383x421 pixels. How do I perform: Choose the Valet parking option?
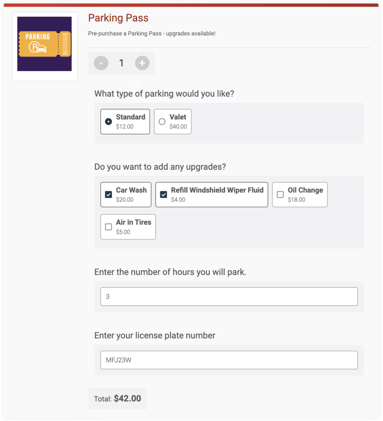tap(162, 122)
